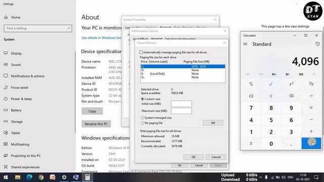Open Sound settings in the sidebar
324x182 pixels.
[16, 65]
